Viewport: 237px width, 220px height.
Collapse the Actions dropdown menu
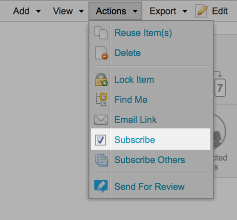pos(115,11)
